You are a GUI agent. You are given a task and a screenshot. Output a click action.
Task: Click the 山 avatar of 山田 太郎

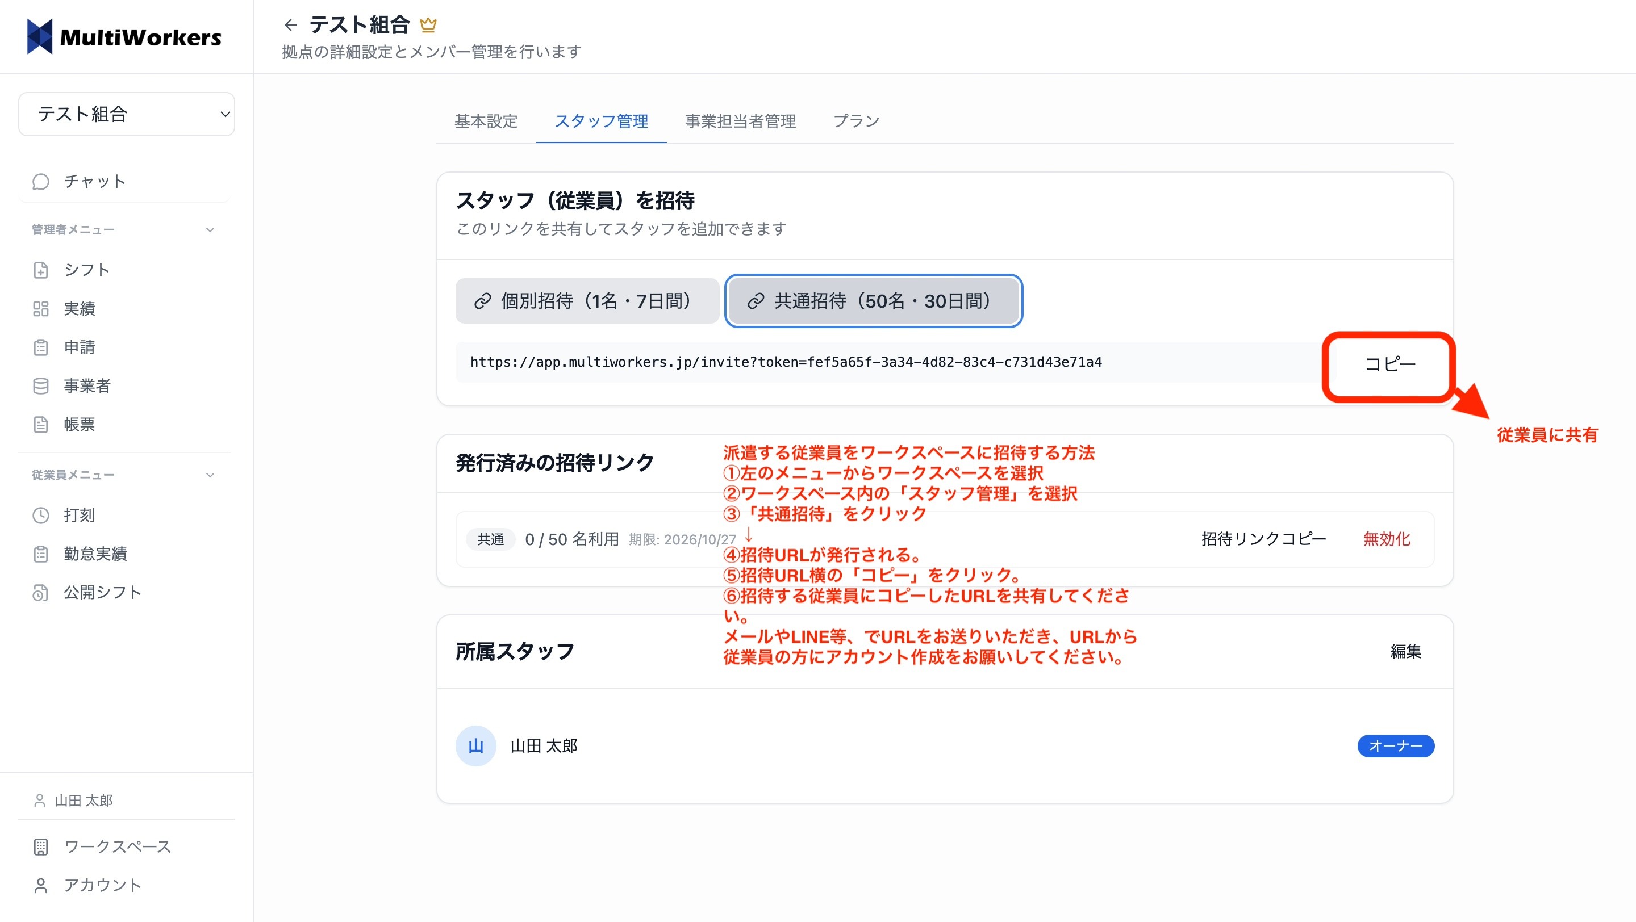point(475,745)
